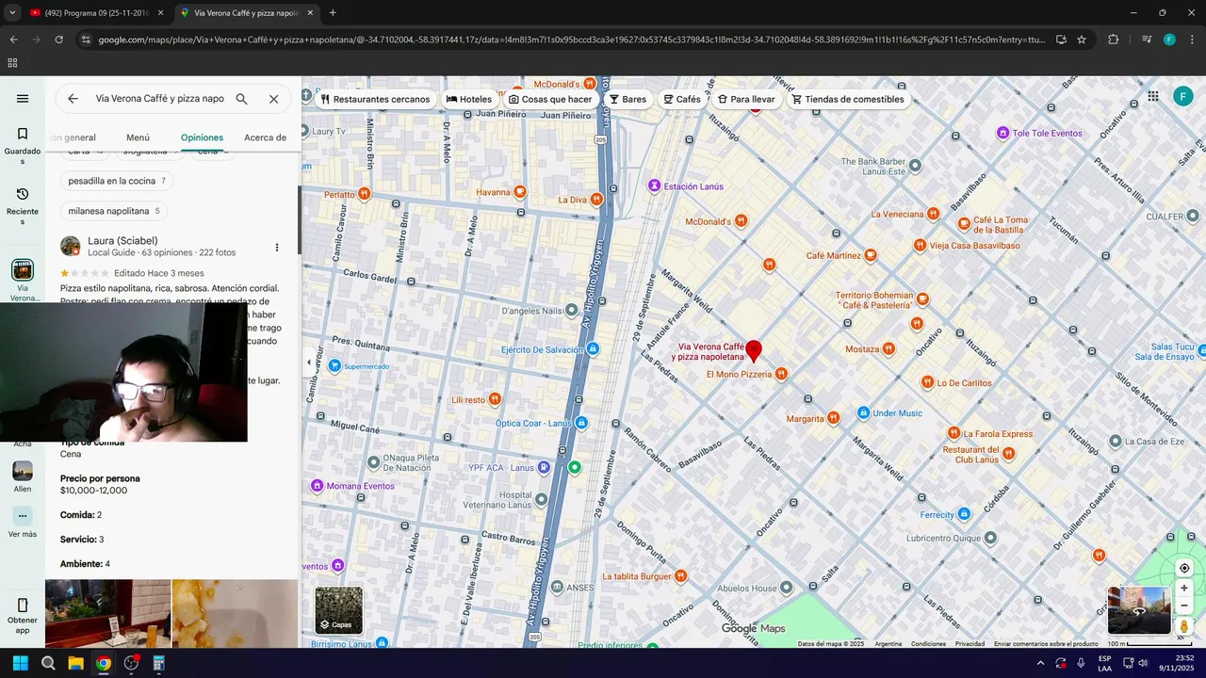1206x678 pixels.
Task: Open the Google Maps hamburger menu
Action: click(x=23, y=99)
